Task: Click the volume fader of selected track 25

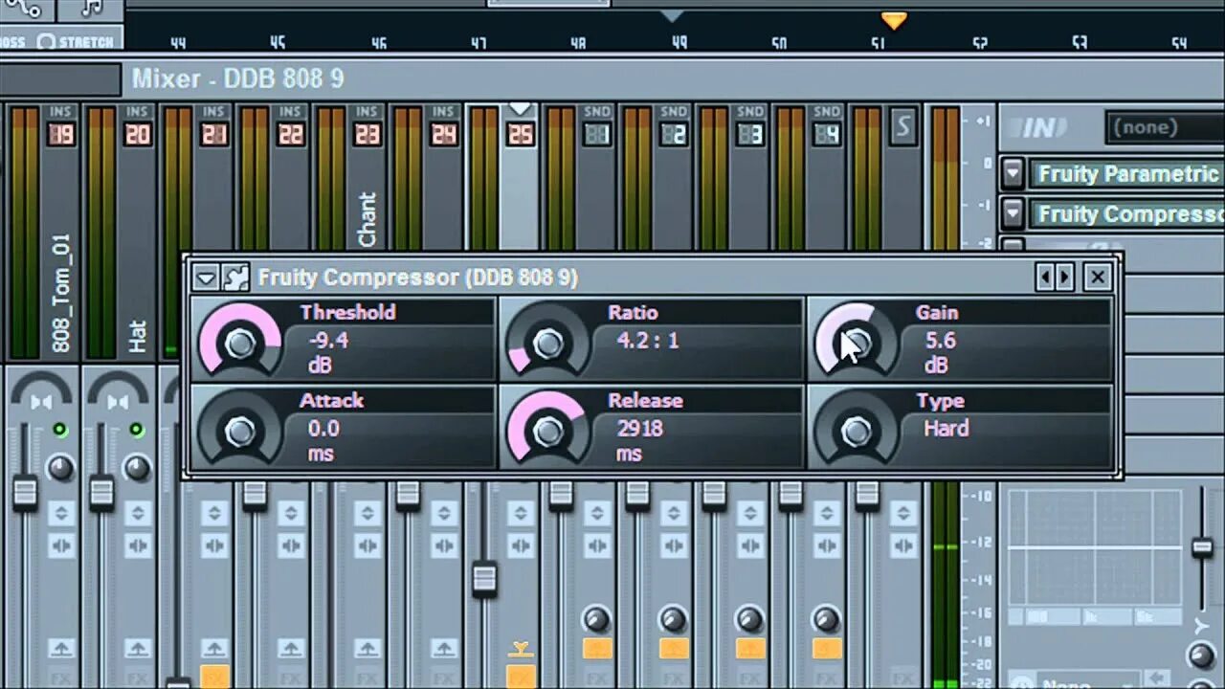Action: click(484, 579)
